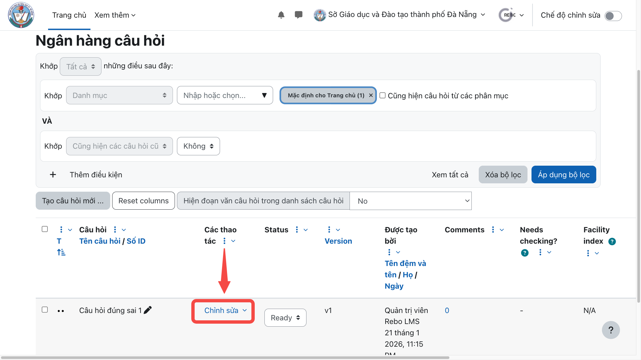Open column actions dots for Comments
This screenshot has width=641, height=360.
[493, 230]
